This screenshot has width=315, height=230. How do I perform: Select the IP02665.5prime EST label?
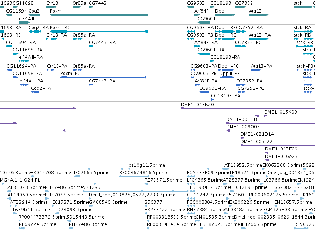point(91,173)
